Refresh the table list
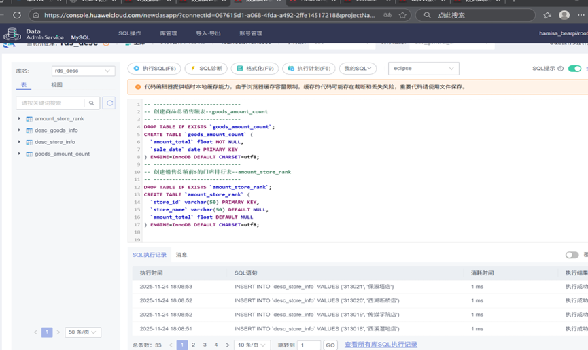The height and width of the screenshot is (350, 588). coord(109,103)
